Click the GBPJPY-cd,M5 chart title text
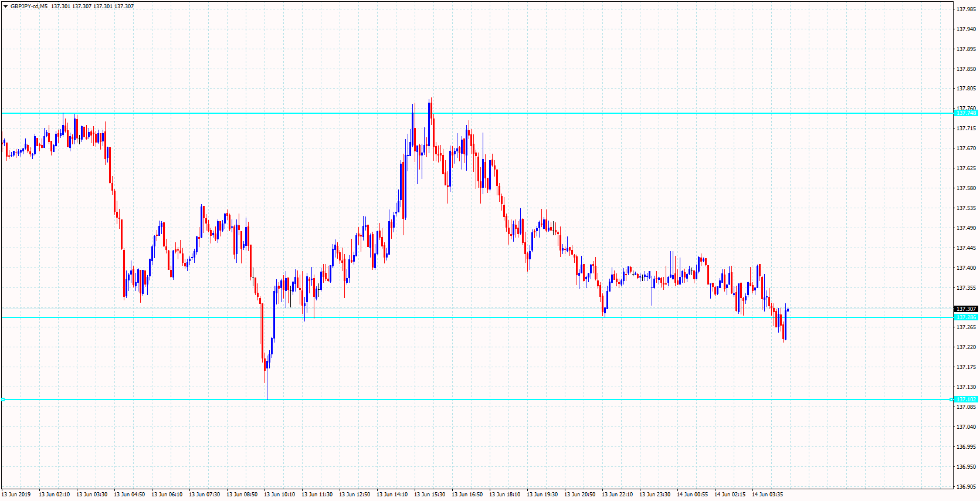Image resolution: width=980 pixels, height=501 pixels. (x=29, y=6)
